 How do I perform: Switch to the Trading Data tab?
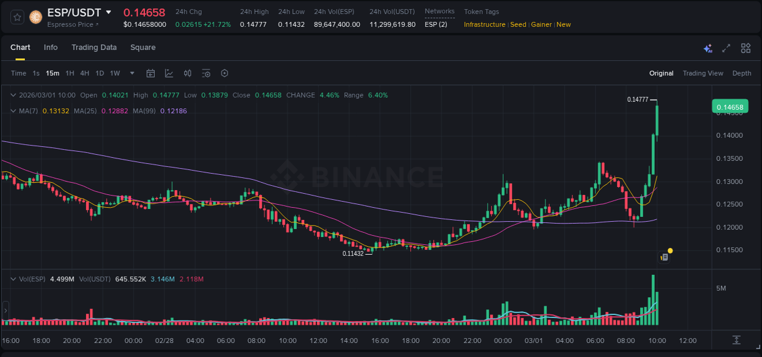pyautogui.click(x=94, y=47)
